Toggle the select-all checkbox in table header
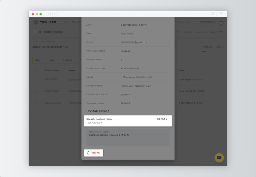Viewport: 256px width, 177px height. 37,70
